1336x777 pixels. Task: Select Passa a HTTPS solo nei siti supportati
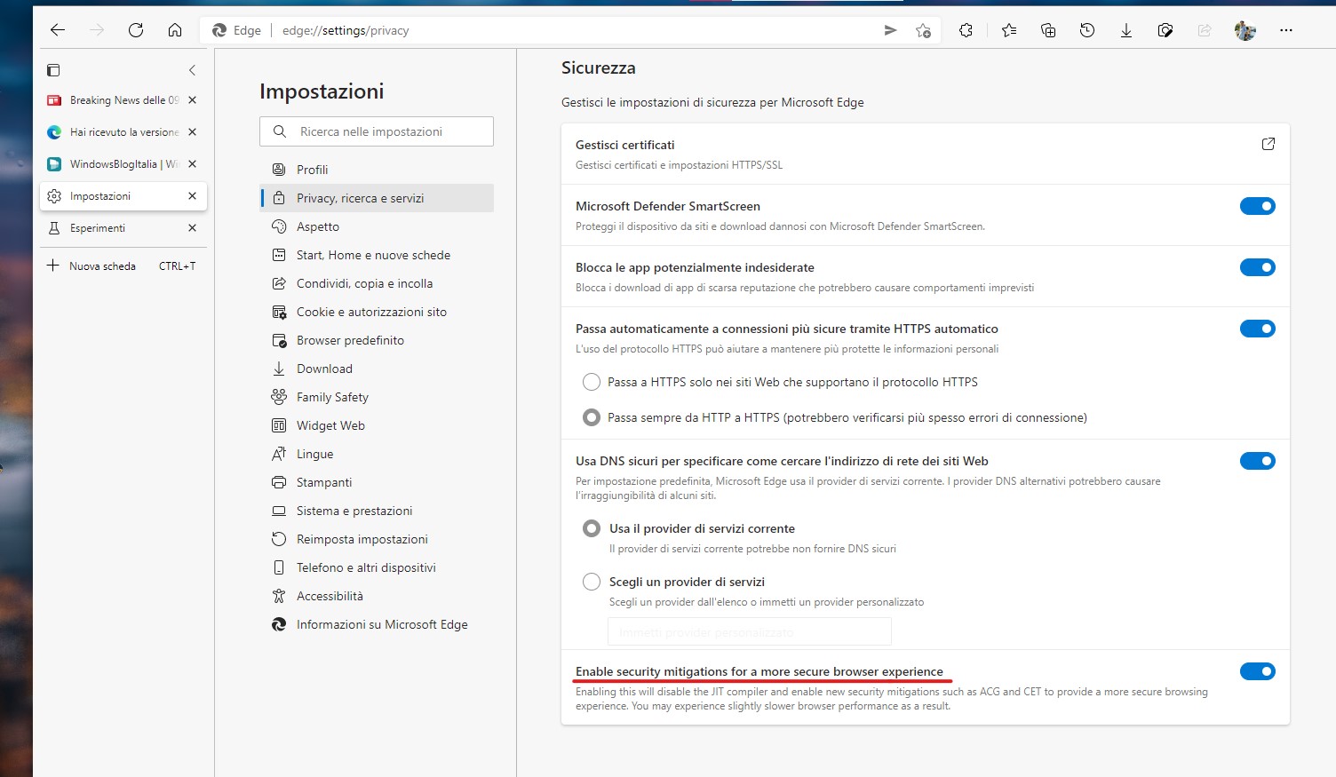click(x=592, y=382)
